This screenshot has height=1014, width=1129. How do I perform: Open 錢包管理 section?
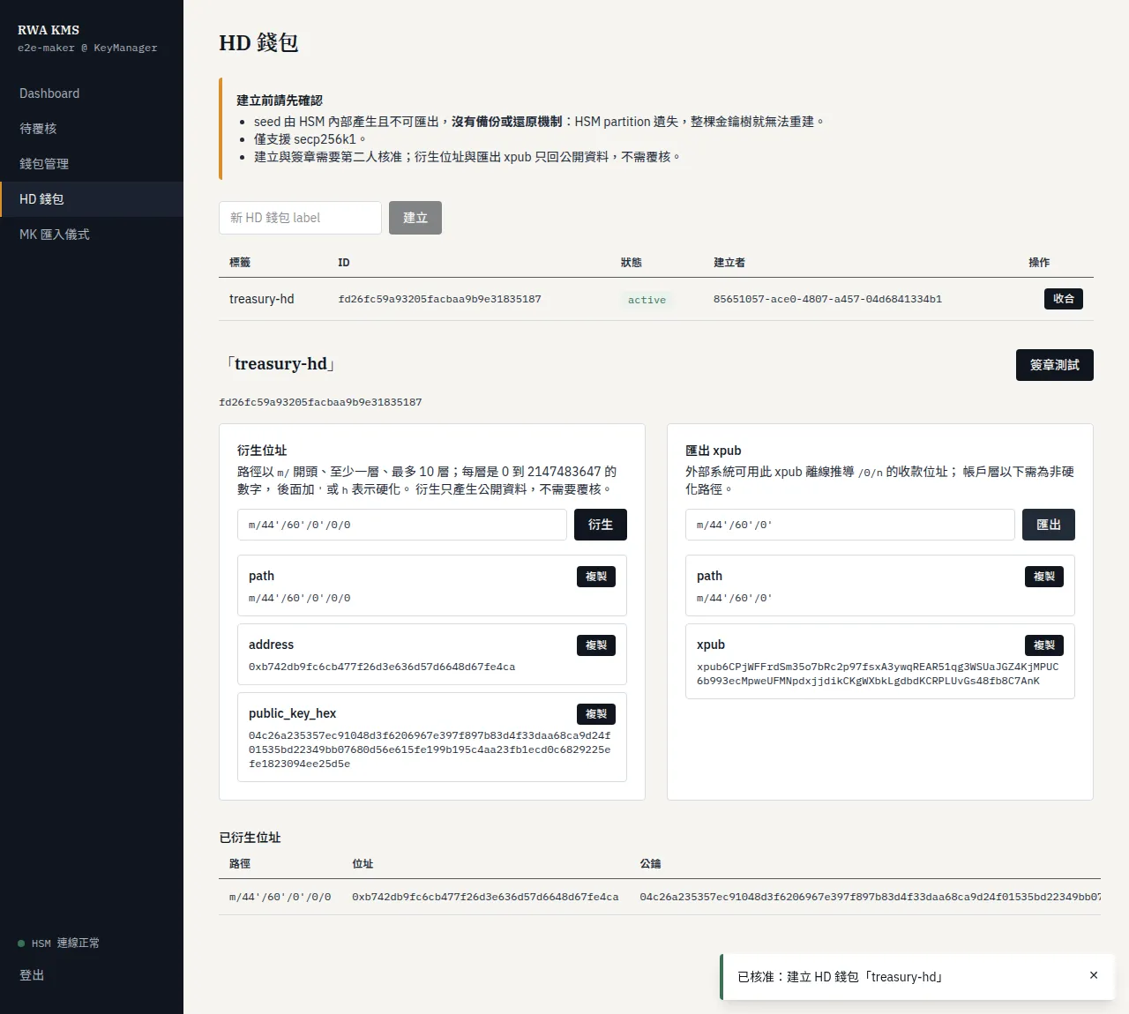point(92,164)
